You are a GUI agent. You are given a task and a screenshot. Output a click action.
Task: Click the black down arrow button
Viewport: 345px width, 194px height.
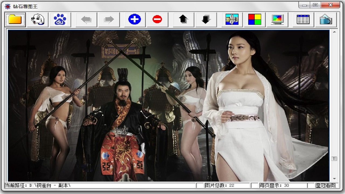click(206, 19)
